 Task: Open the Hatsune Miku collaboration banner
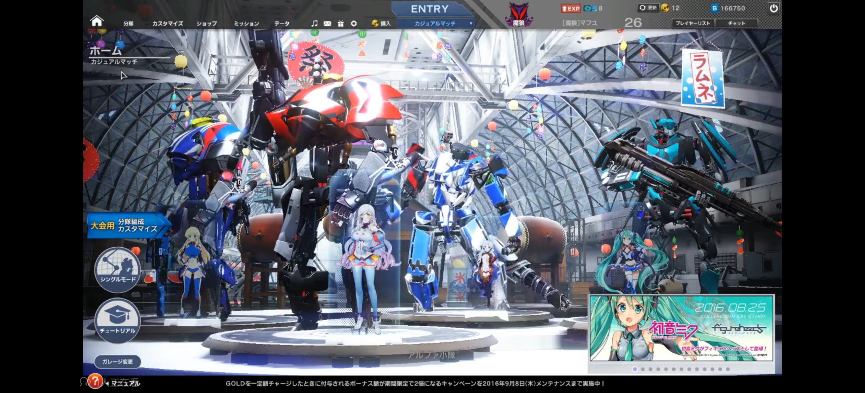click(x=681, y=328)
